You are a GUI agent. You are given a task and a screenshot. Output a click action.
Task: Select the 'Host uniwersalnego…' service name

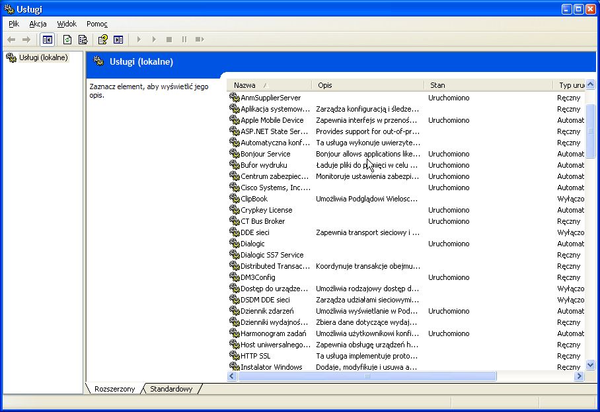tap(276, 345)
